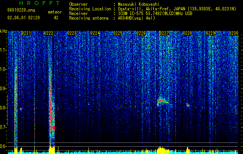Click the Receiving Location value line

177,9
